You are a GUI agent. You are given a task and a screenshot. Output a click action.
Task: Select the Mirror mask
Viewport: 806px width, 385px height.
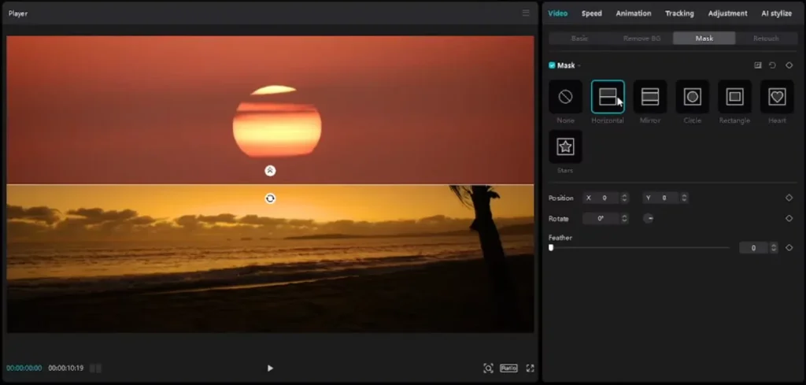[649, 97]
